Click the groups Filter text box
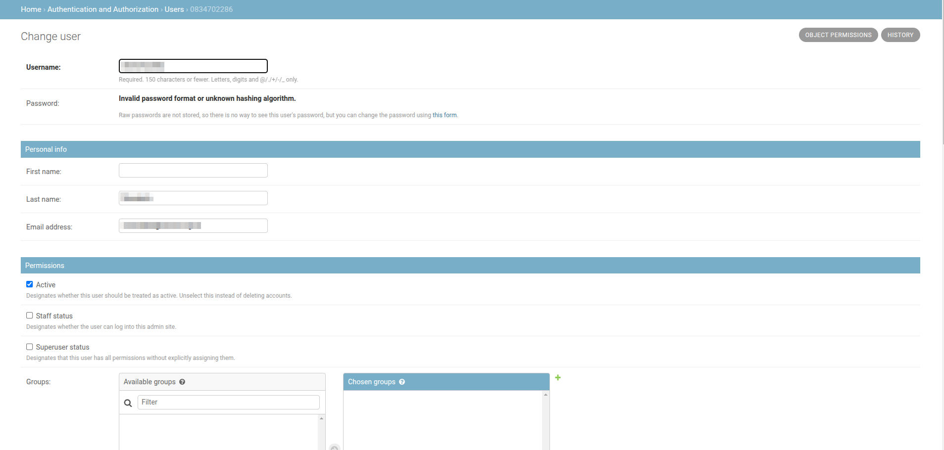 (229, 402)
